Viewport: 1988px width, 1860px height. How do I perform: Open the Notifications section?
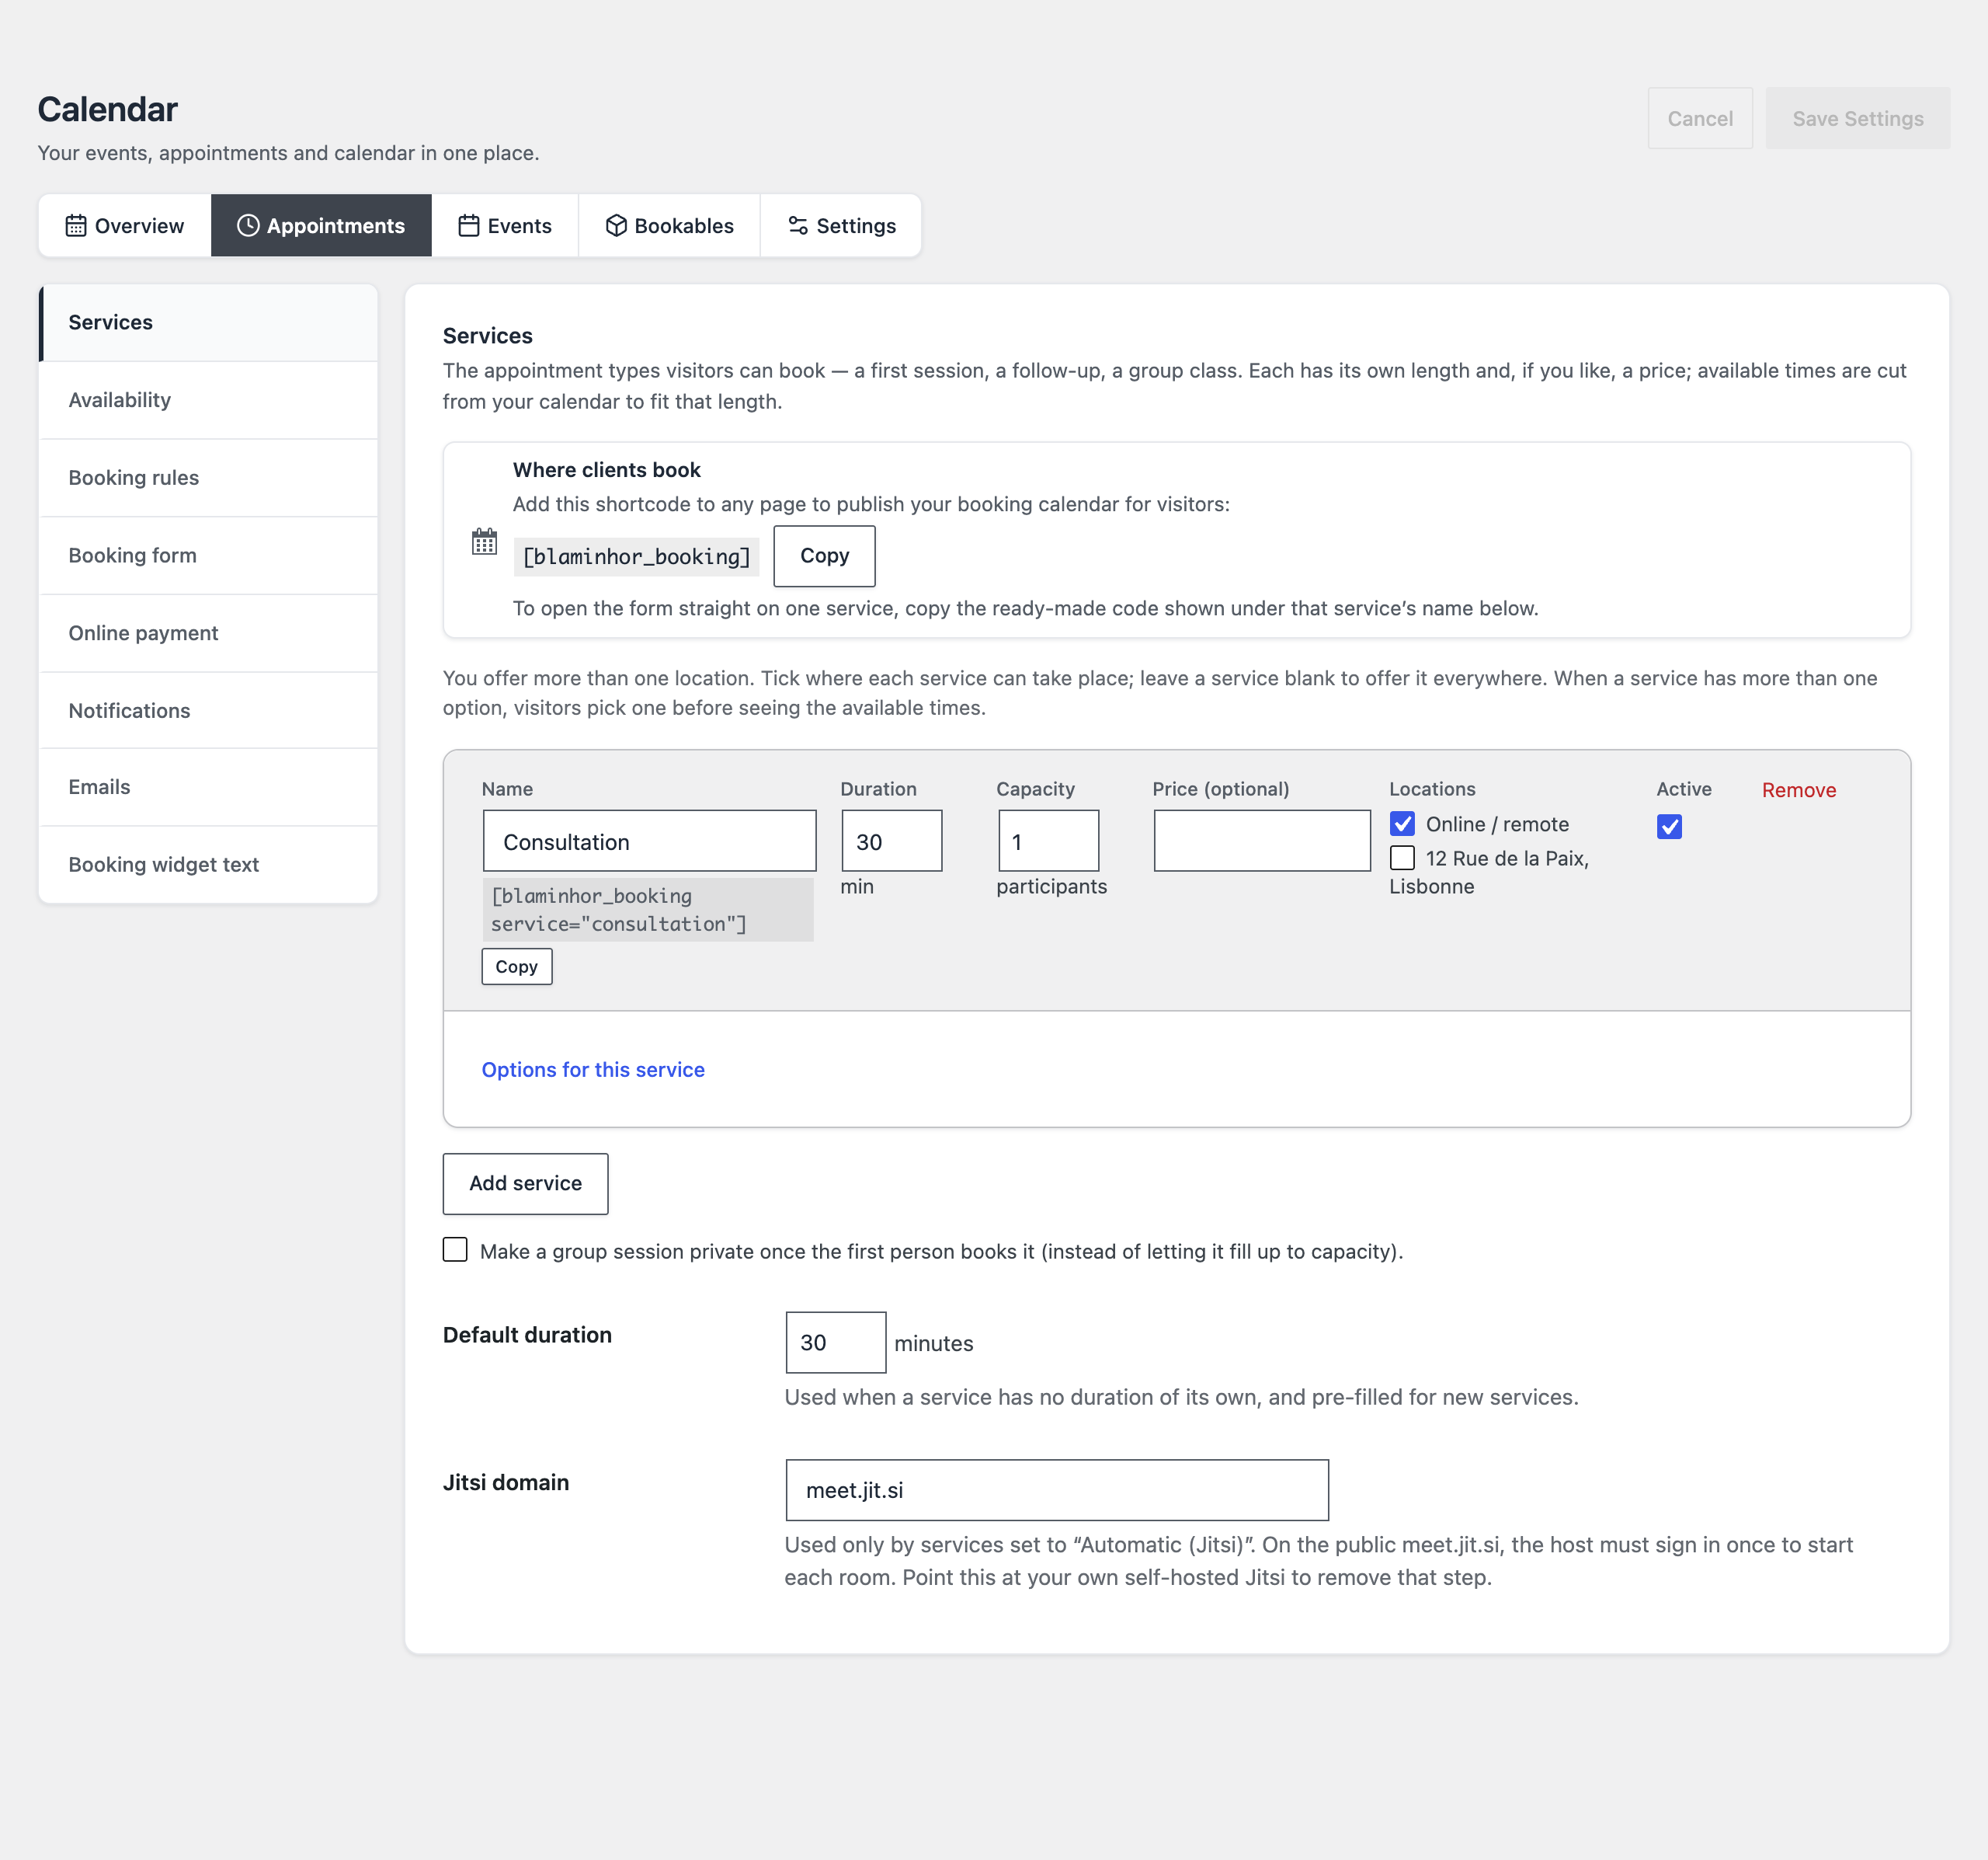tap(208, 710)
